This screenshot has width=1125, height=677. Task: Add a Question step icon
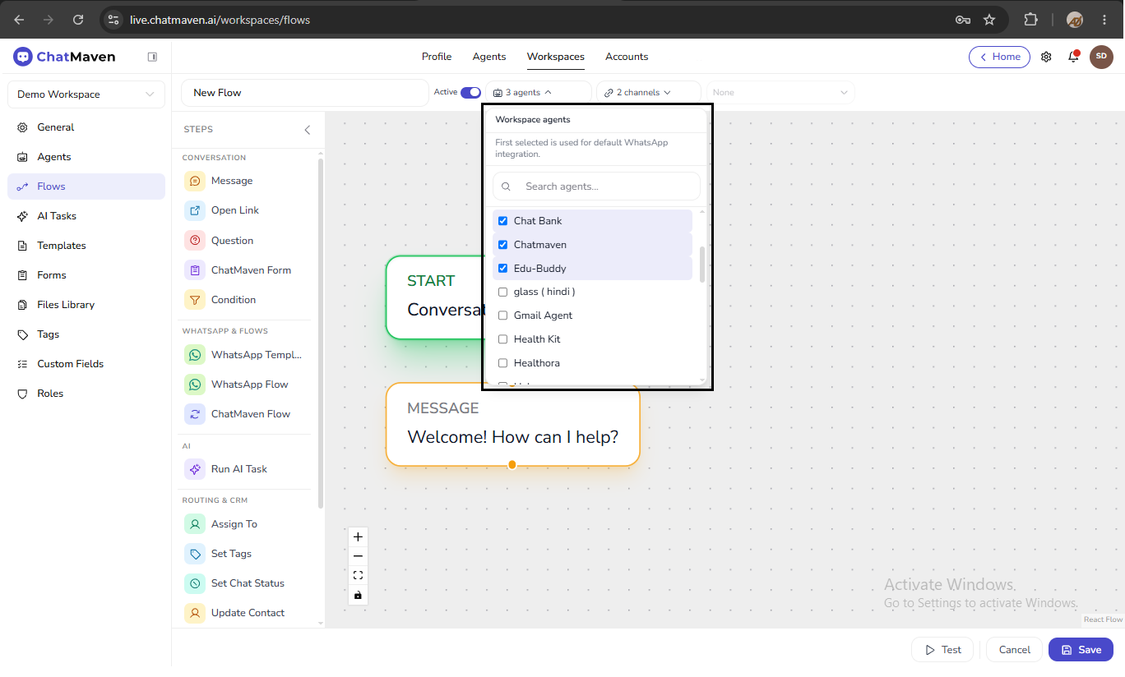pyautogui.click(x=195, y=241)
